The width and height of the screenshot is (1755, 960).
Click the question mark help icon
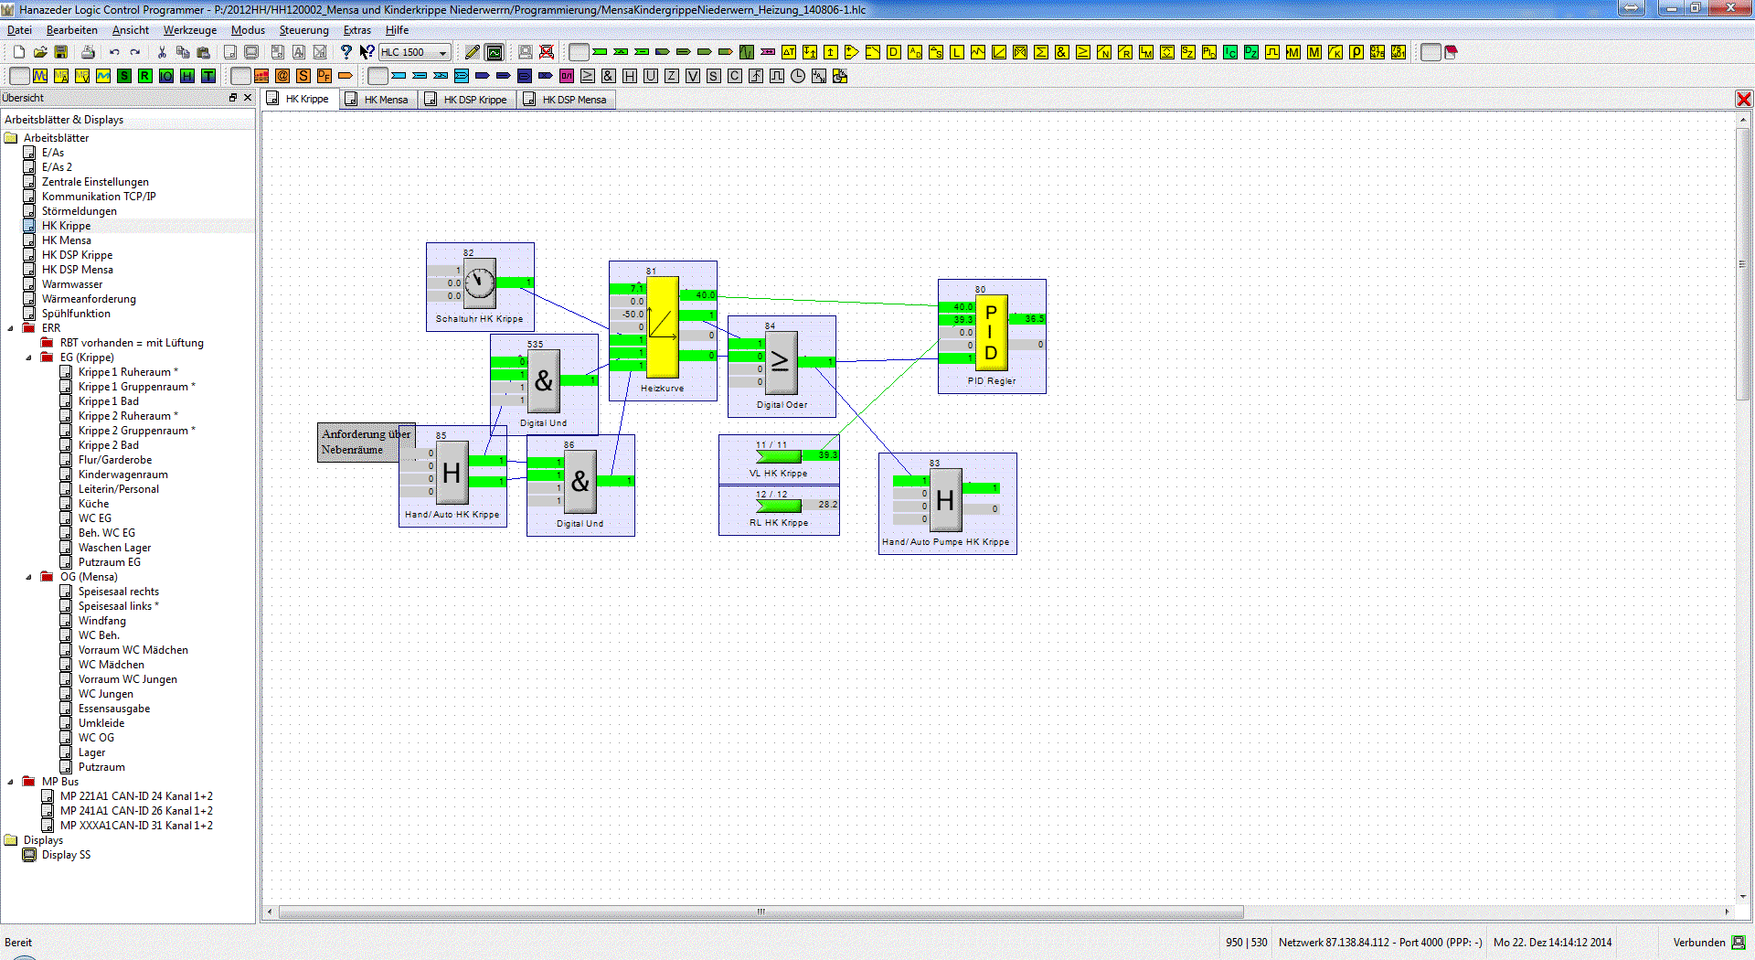click(346, 52)
